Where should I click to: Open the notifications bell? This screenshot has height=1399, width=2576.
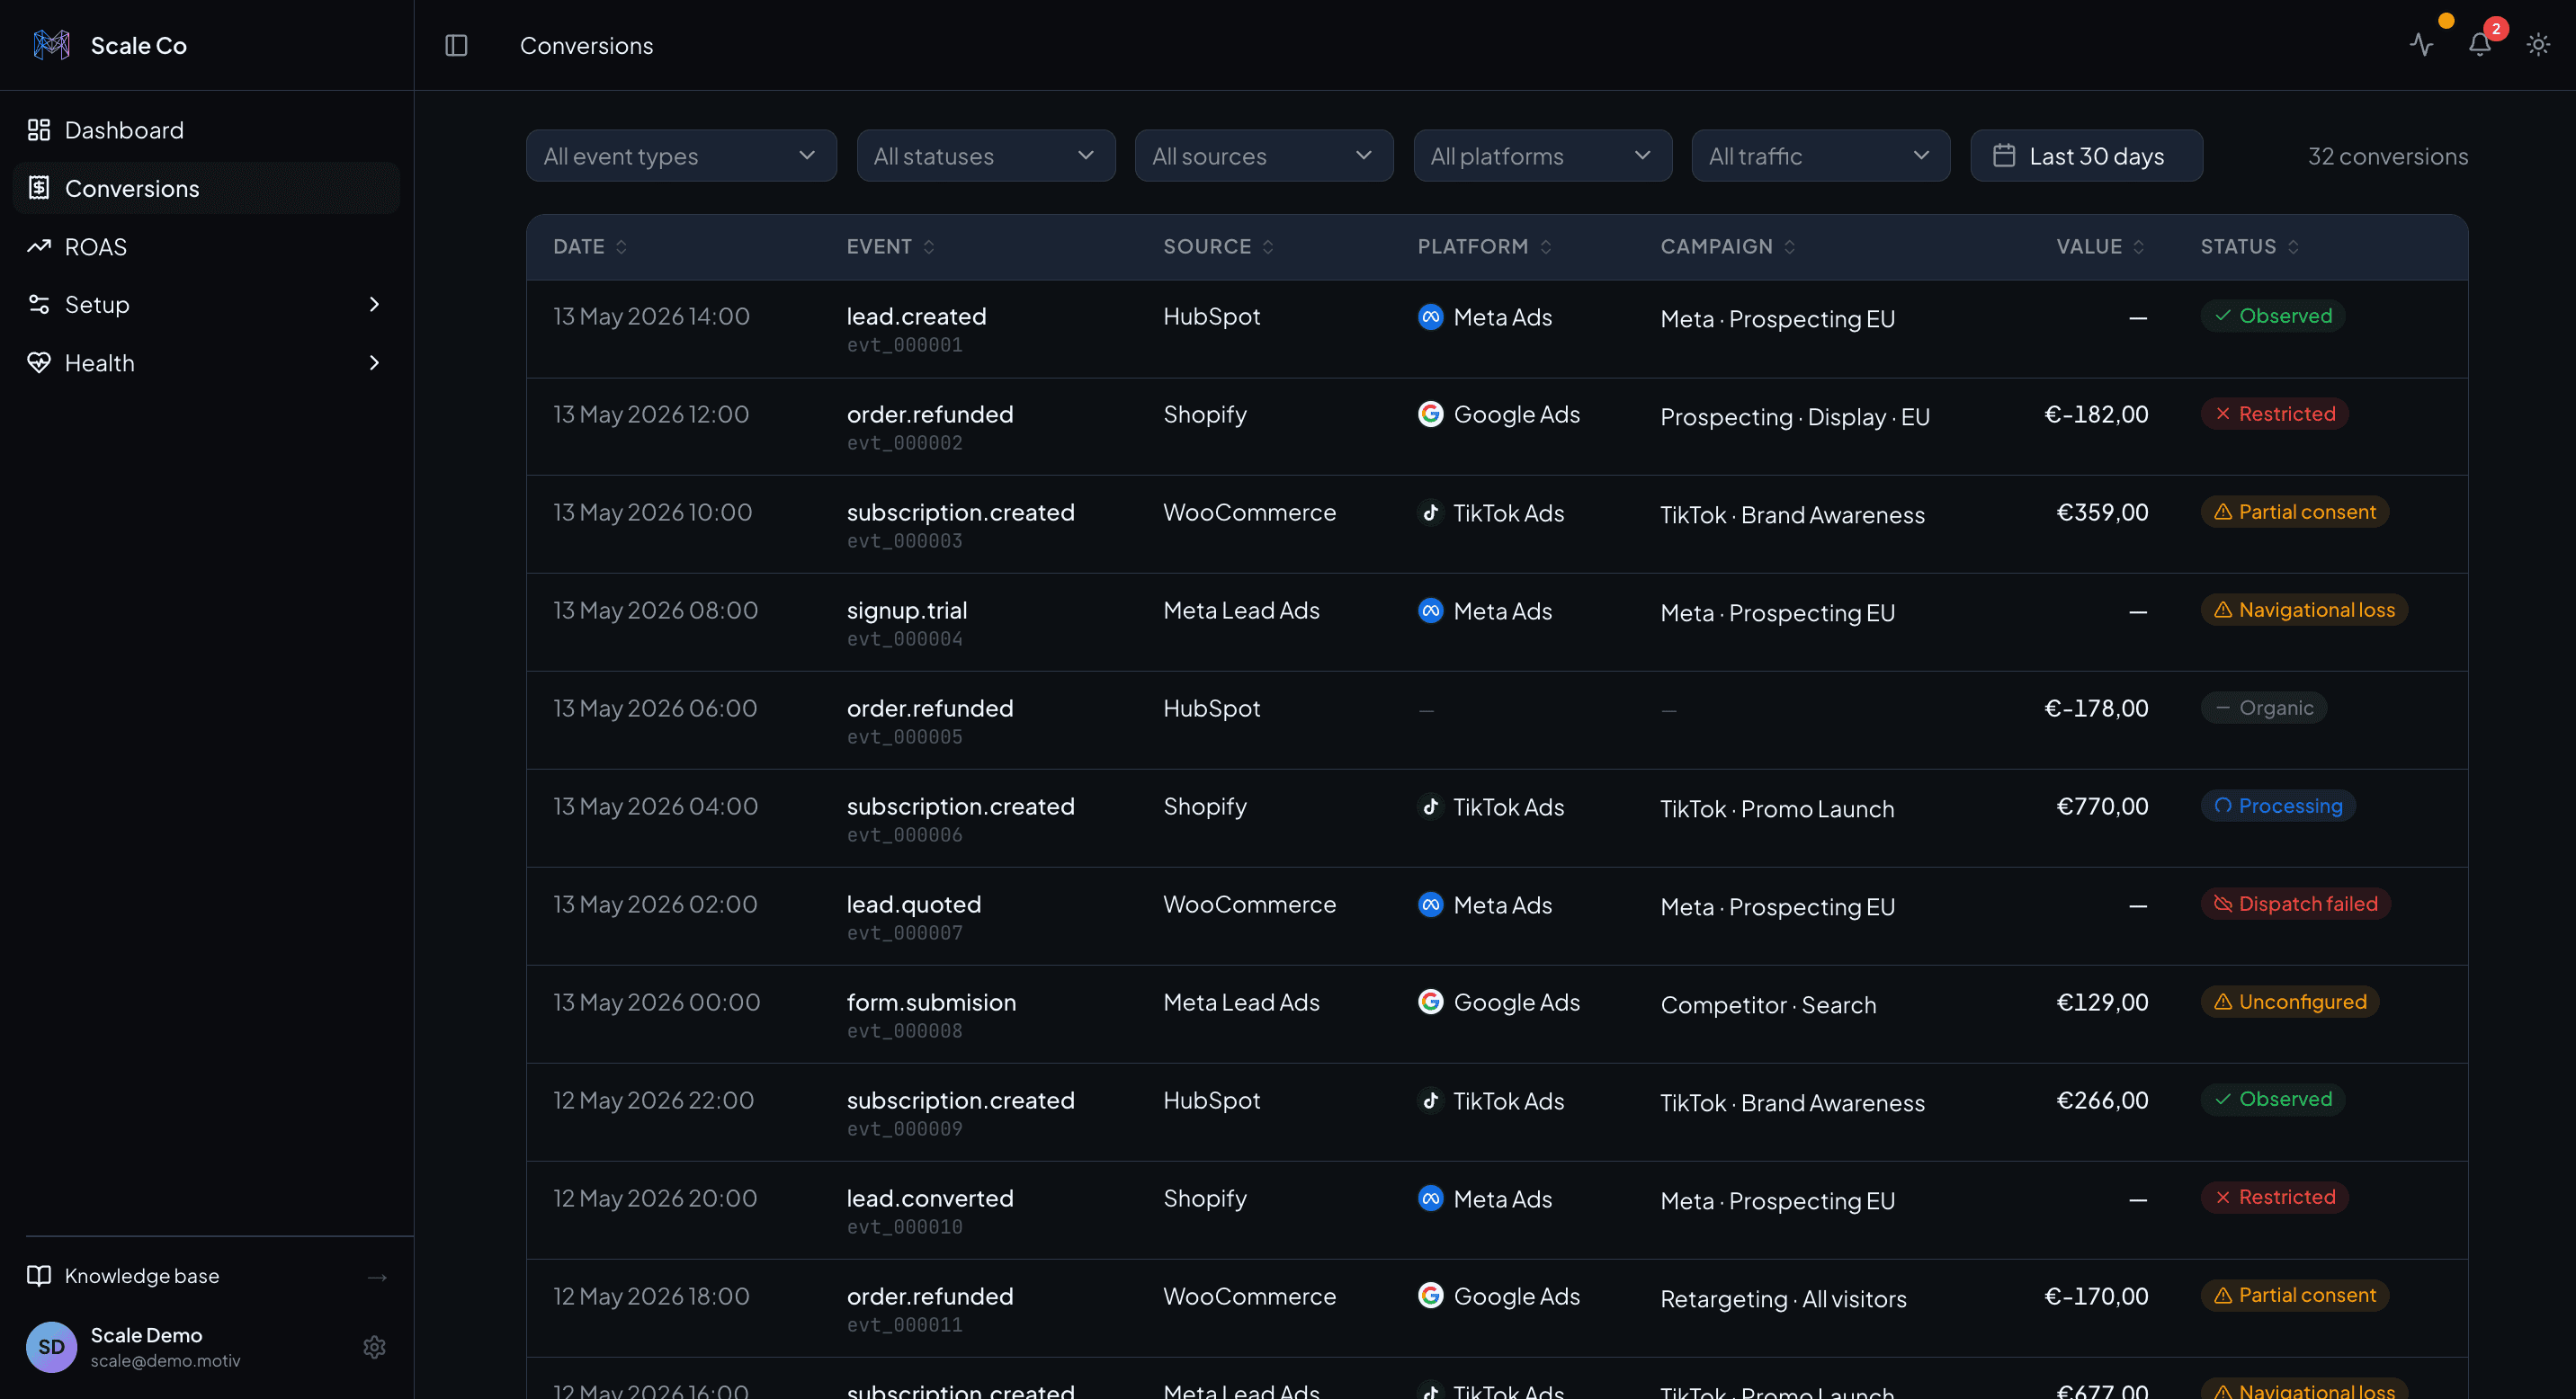pyautogui.click(x=2480, y=45)
